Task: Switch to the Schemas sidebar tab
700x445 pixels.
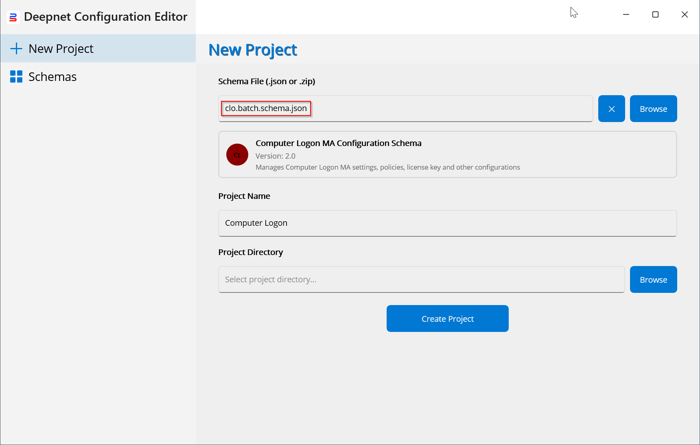Action: 52,76
